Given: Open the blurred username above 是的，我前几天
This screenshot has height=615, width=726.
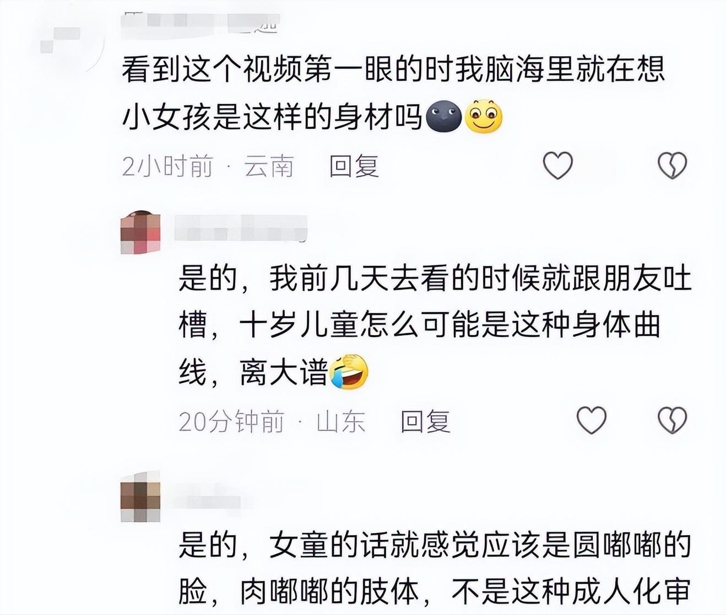Looking at the screenshot, I should pyautogui.click(x=241, y=228).
